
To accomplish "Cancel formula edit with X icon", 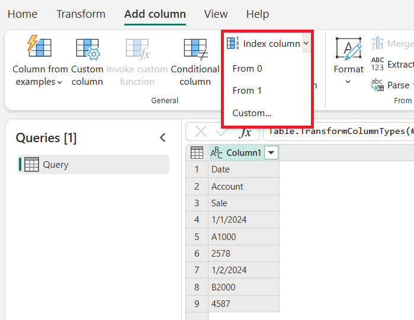I will [x=201, y=132].
